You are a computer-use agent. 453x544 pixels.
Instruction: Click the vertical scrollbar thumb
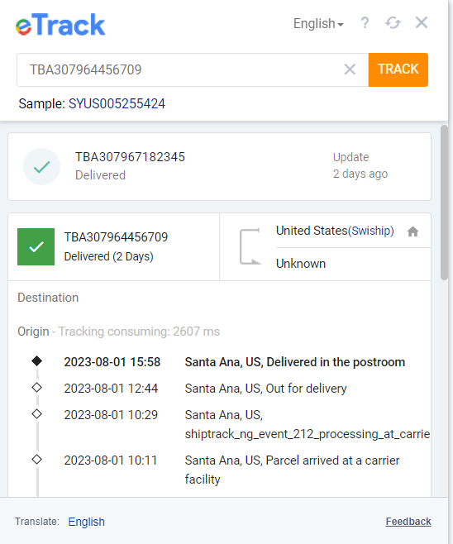click(x=444, y=203)
